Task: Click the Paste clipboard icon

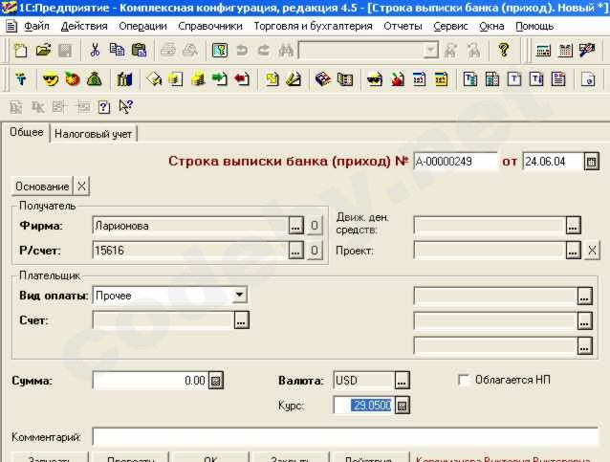Action: (x=140, y=50)
